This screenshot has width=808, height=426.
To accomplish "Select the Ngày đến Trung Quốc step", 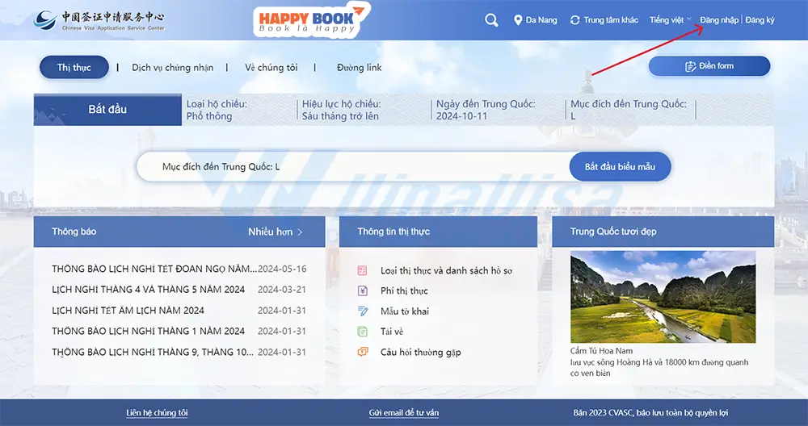I will point(486,110).
